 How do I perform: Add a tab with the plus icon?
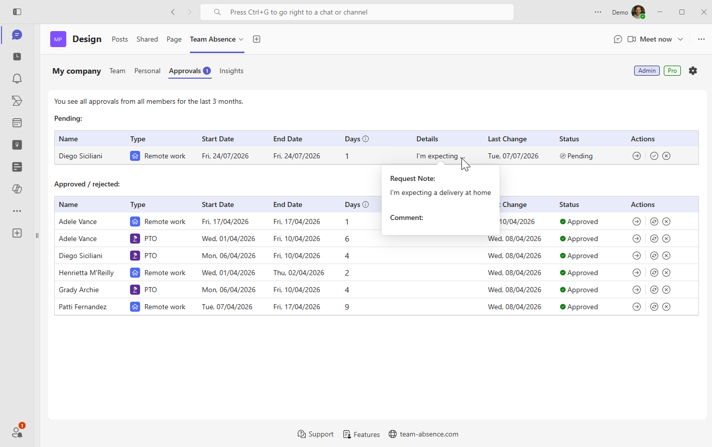point(257,39)
